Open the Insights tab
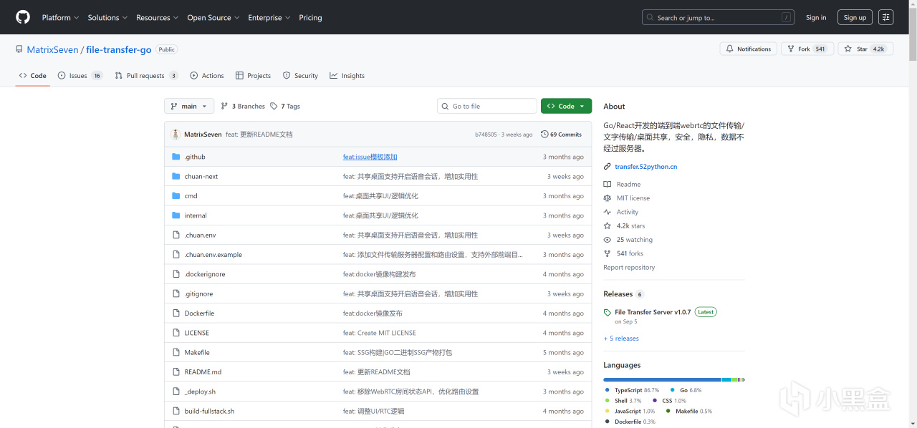917x428 pixels. pyautogui.click(x=347, y=75)
